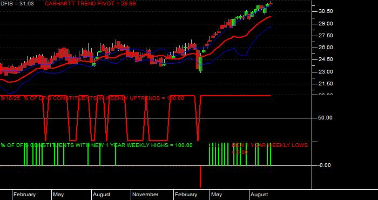Click the 21.50 price axis value
Viewport: 378px width, 200px height.
tap(326, 84)
